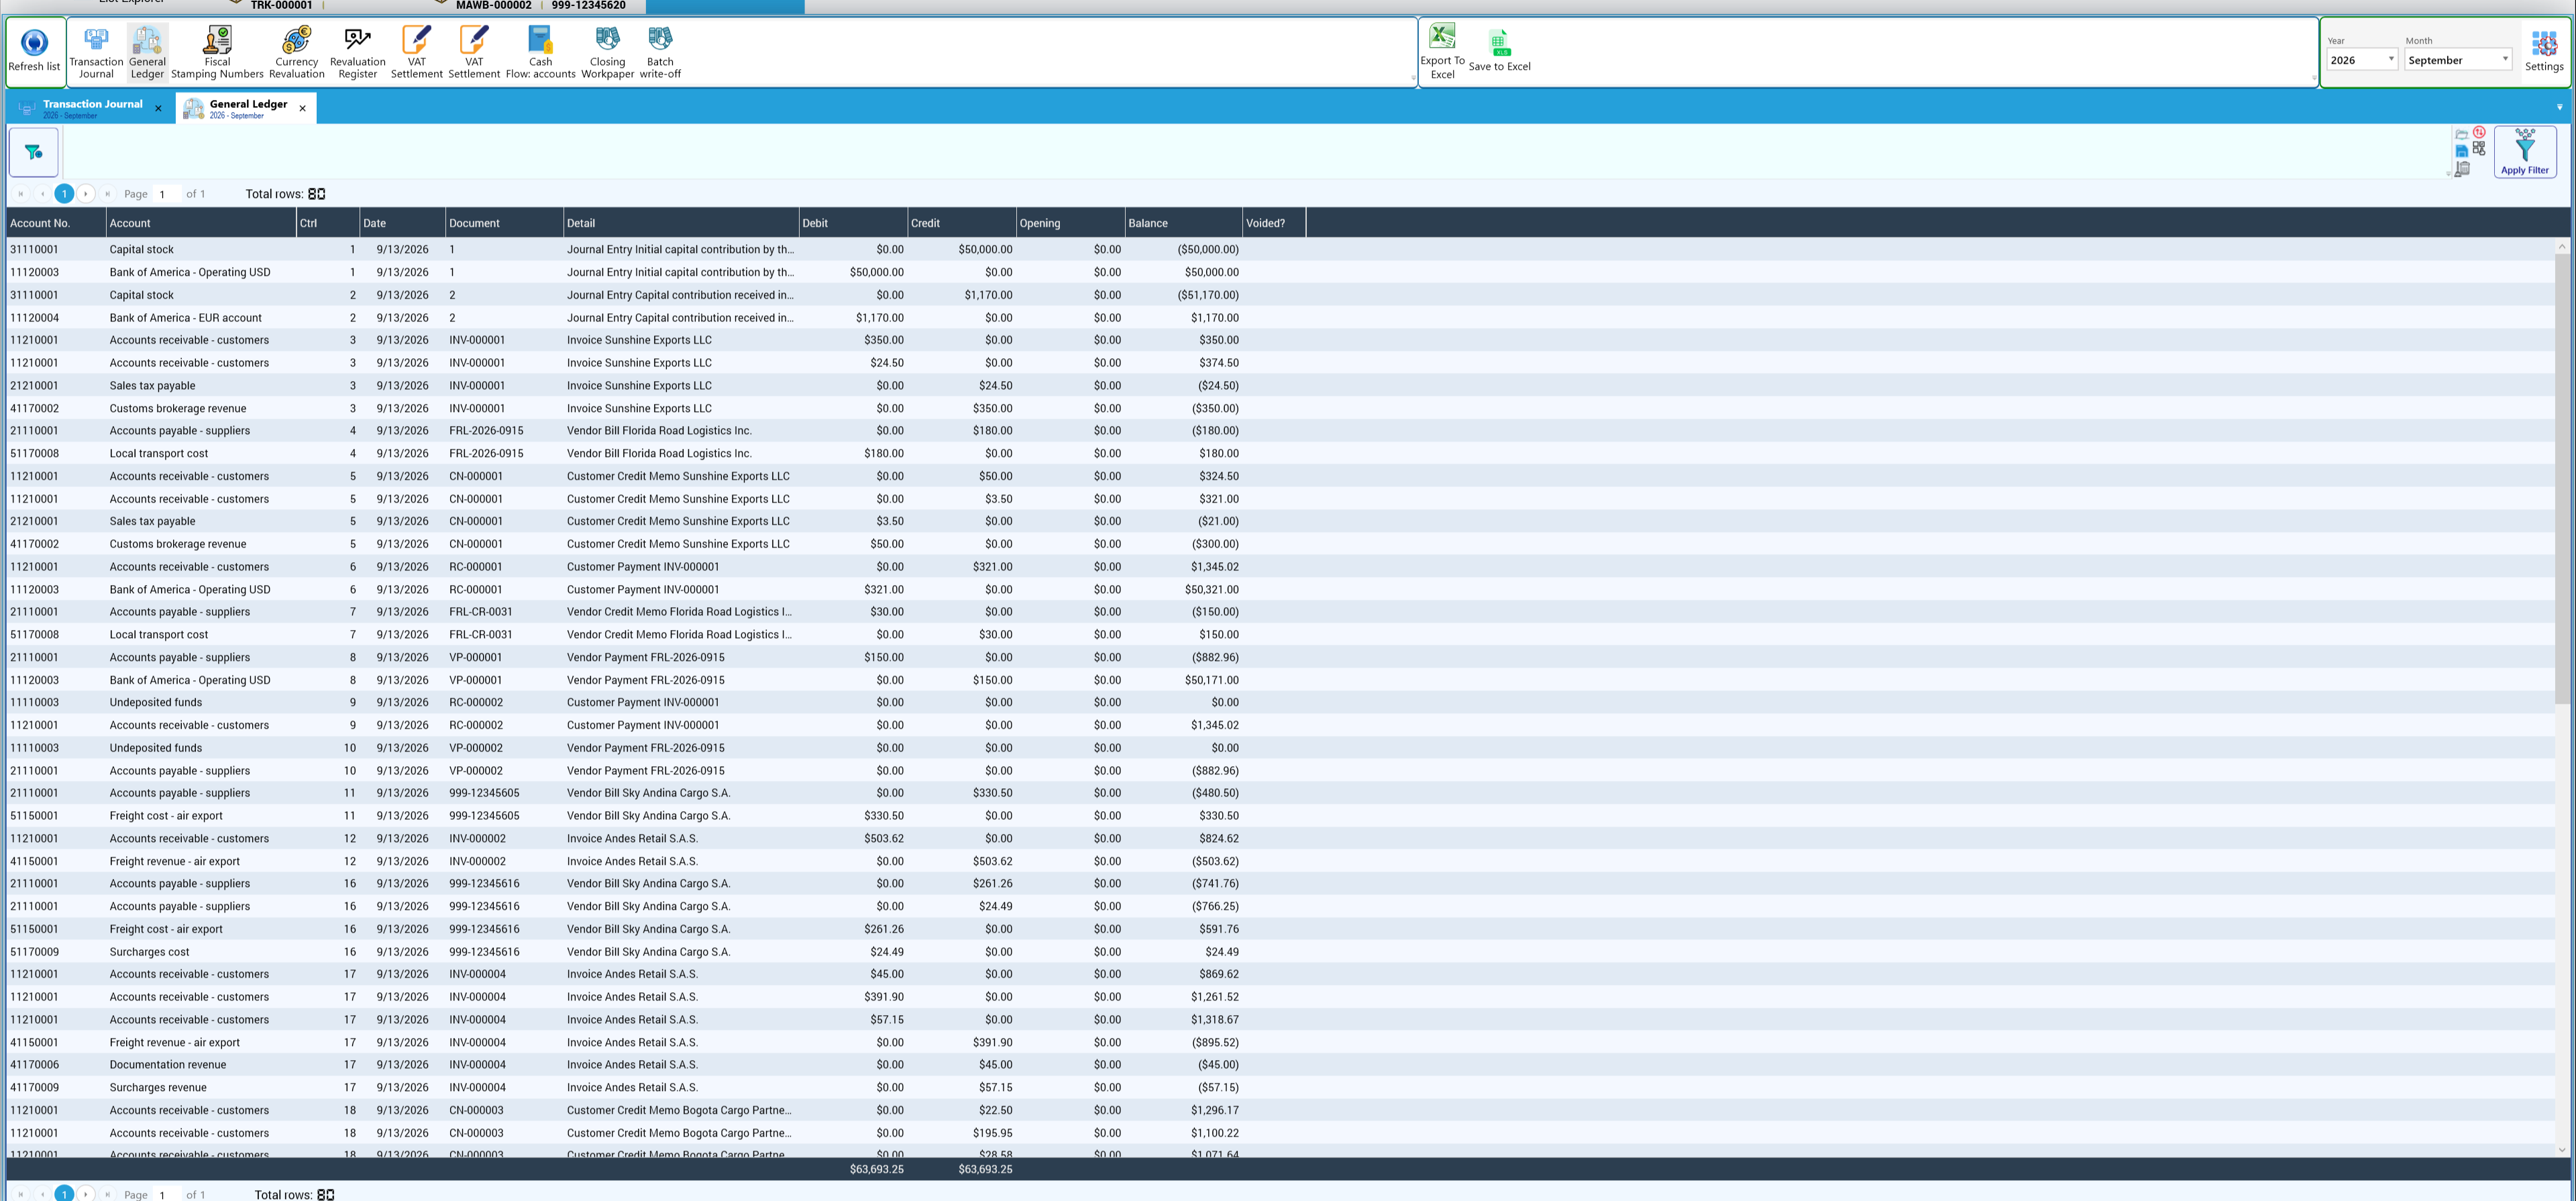This screenshot has width=2576, height=1201.
Task: Open Cash Flow: accounts
Action: (540, 52)
